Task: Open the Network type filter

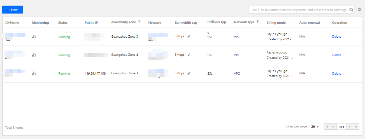Action: 257,22
